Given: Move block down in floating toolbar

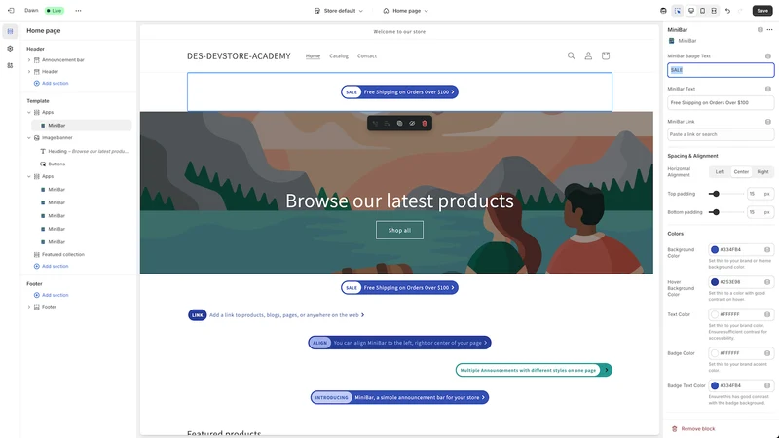Looking at the screenshot, I should pos(387,124).
